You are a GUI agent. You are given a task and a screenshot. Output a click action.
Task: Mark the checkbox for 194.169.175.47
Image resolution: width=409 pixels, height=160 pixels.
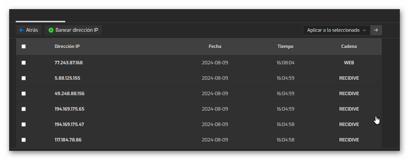24,124
